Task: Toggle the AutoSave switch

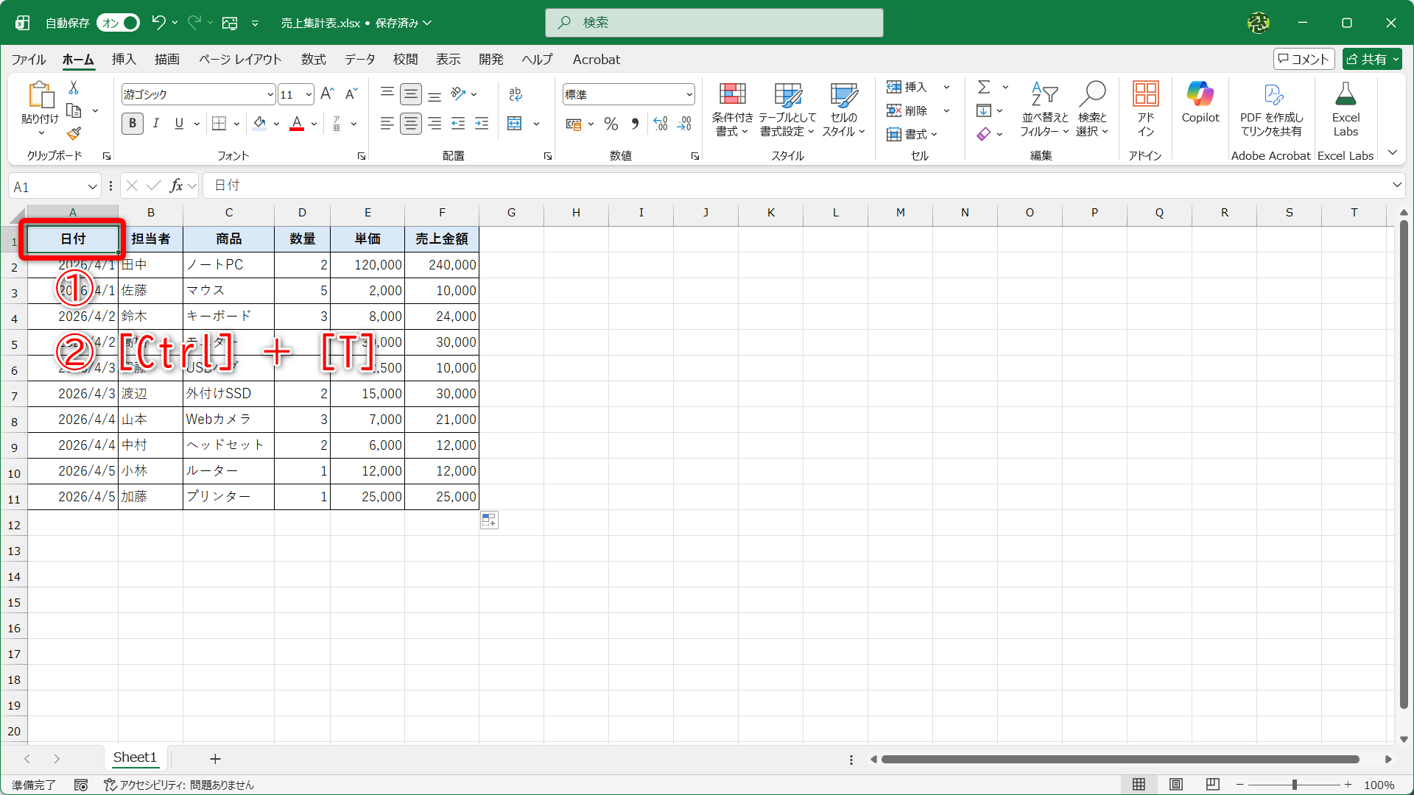Action: pos(118,23)
